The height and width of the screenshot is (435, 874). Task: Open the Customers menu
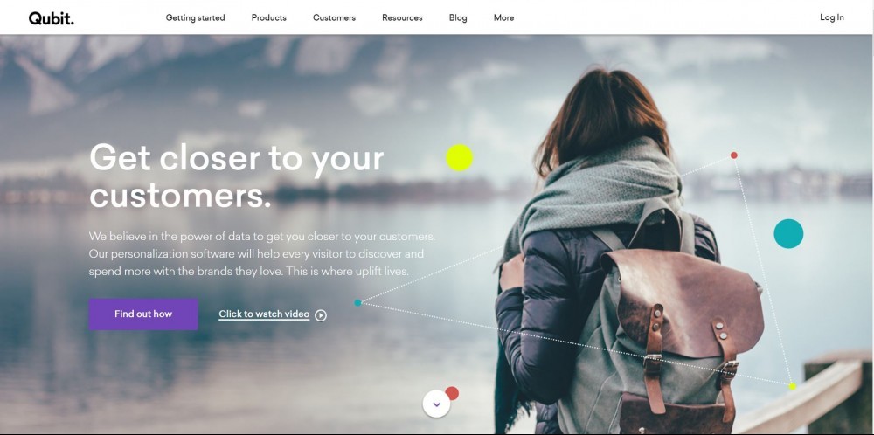334,17
